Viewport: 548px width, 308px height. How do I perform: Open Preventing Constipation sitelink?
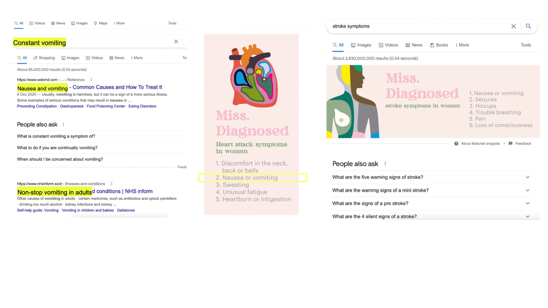coord(37,106)
